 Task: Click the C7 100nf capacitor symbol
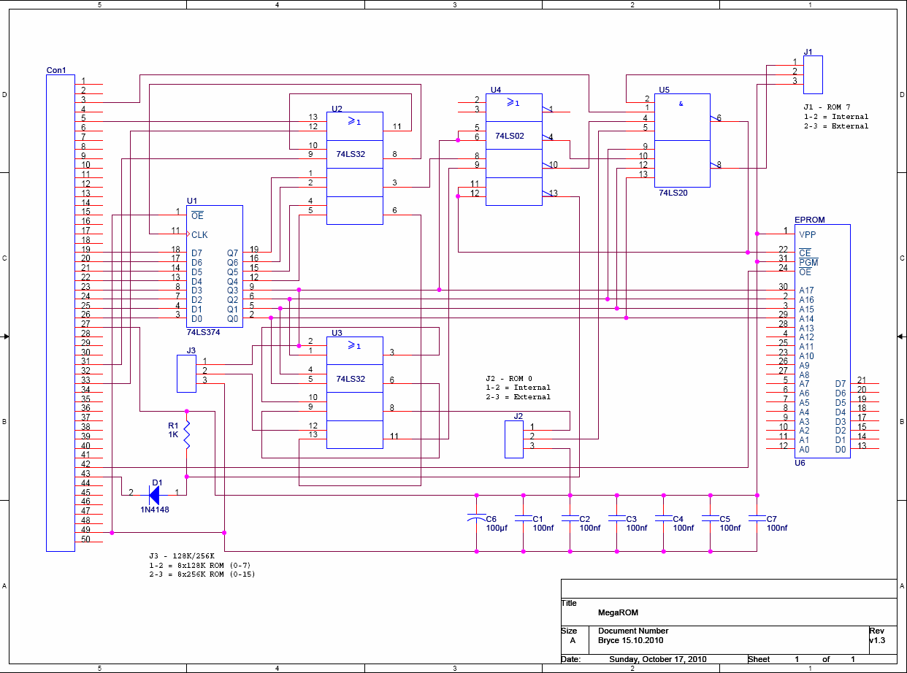coord(757,518)
